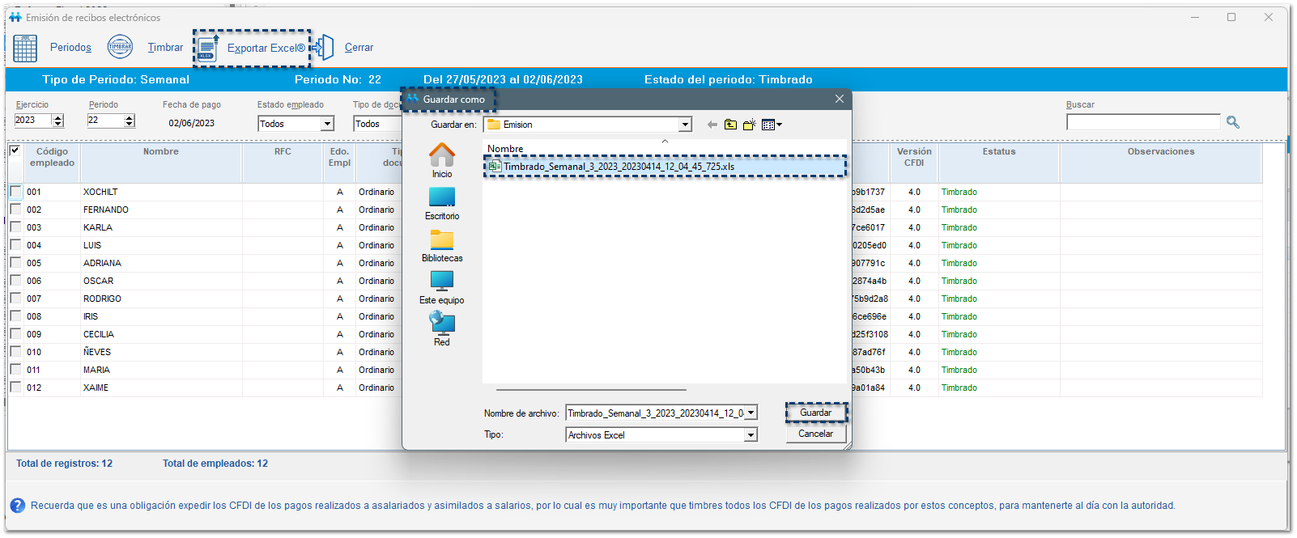
Task: Open Escritorio in the places sidebar
Action: pyautogui.click(x=441, y=204)
